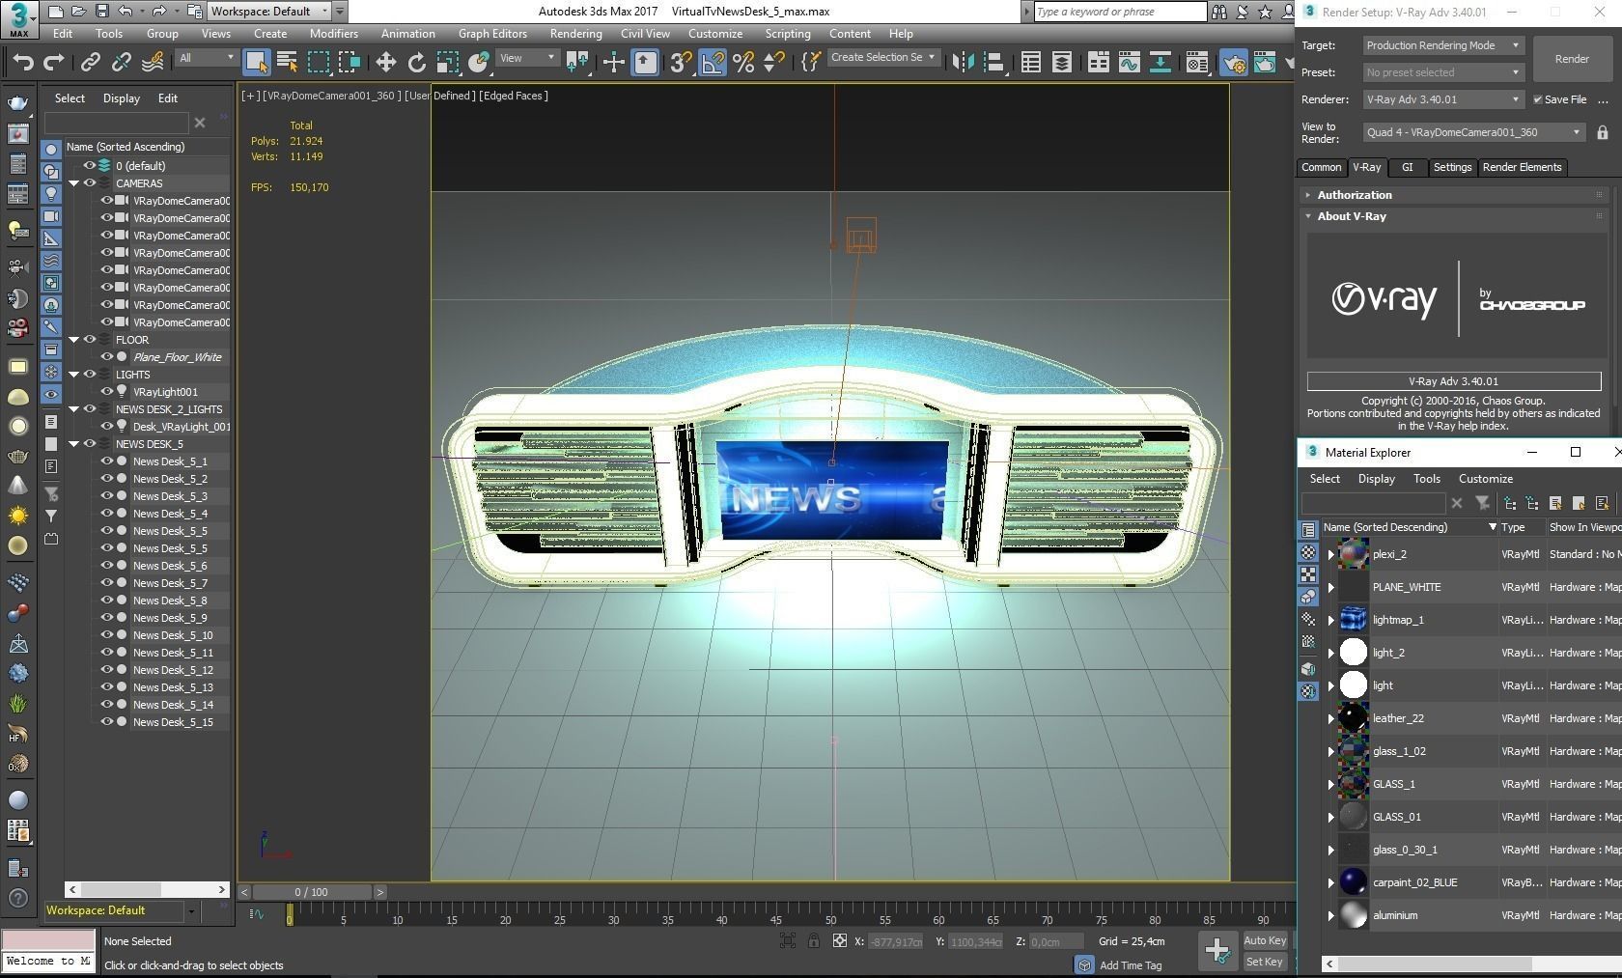
Task: Click the Add Time Tag icon
Action: tap(1084, 964)
